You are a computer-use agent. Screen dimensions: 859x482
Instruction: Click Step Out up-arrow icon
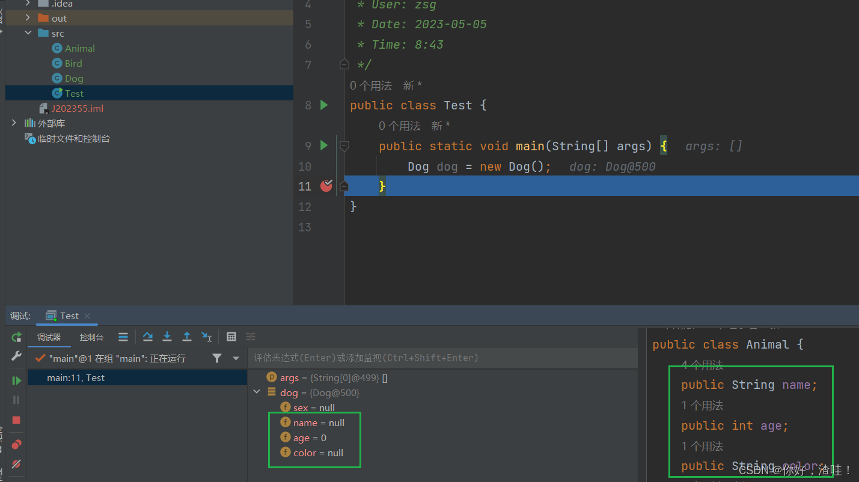(x=187, y=337)
